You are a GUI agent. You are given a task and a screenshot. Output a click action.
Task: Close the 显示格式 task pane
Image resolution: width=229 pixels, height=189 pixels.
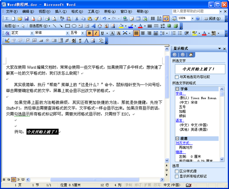click(224, 49)
